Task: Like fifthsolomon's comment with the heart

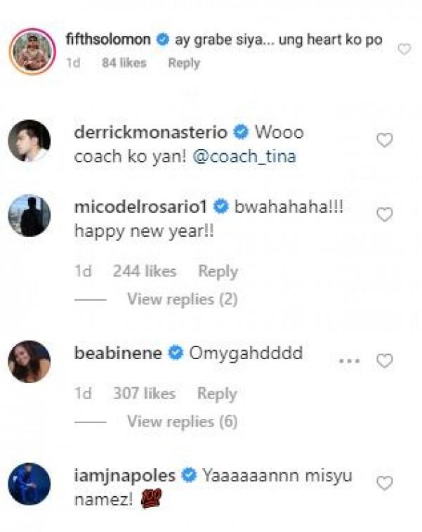Action: (x=404, y=49)
